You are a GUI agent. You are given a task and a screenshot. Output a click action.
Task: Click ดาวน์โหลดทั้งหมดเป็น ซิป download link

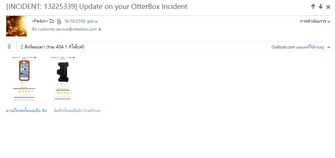(x=26, y=111)
